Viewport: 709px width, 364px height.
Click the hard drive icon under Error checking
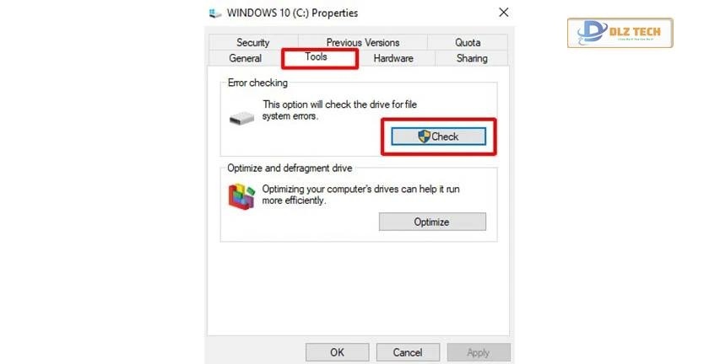pos(241,118)
